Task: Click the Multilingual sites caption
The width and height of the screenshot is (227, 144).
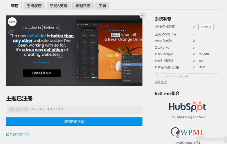Action: (x=187, y=142)
